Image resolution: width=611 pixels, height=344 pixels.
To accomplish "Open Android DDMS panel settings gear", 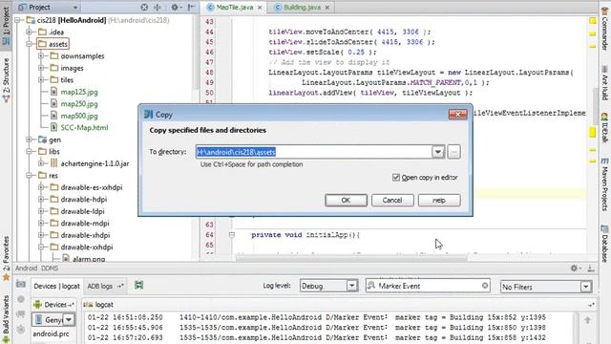I will (575, 268).
